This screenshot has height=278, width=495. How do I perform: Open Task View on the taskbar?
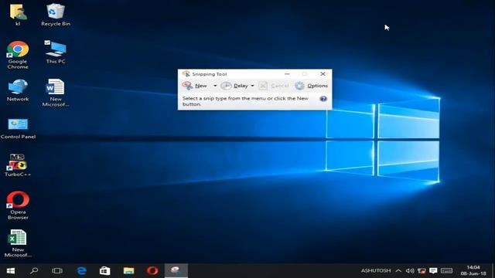pos(57,271)
